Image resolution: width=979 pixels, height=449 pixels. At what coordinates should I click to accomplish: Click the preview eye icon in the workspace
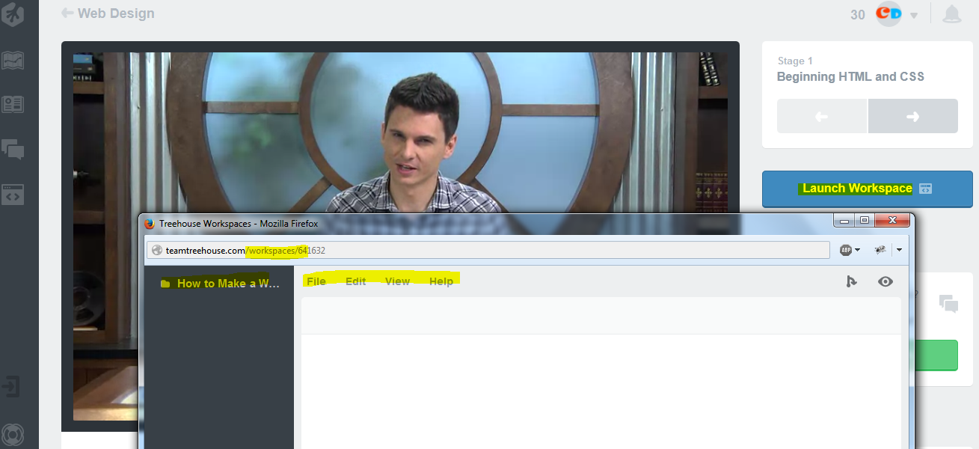click(x=886, y=281)
